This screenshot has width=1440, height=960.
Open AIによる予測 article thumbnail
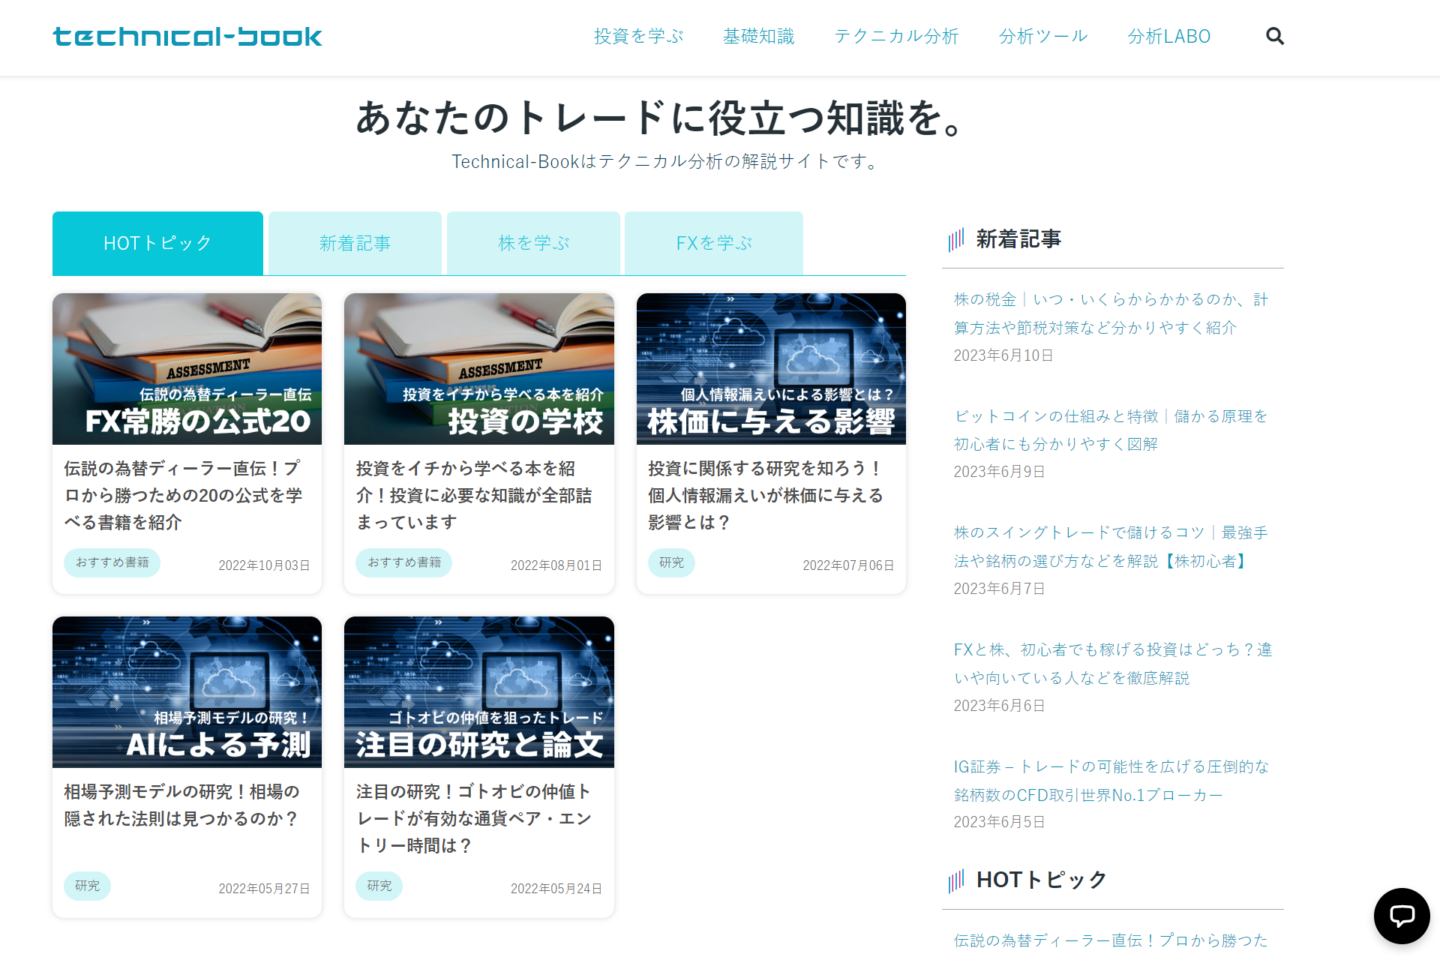click(x=187, y=691)
